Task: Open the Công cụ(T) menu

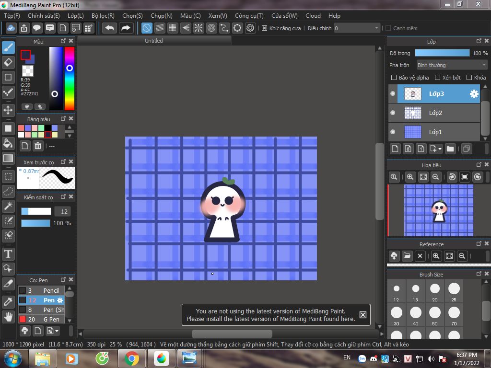Action: pos(249,16)
